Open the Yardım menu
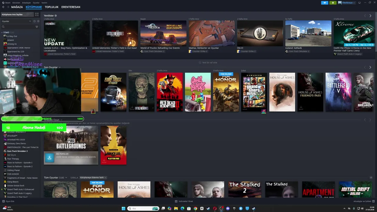The height and width of the screenshot is (212, 377). pos(44,3)
